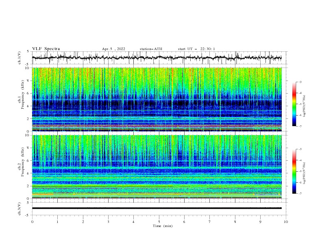Select the date text "Apr.5 , 2022"
The image size is (322, 249).
point(113,49)
